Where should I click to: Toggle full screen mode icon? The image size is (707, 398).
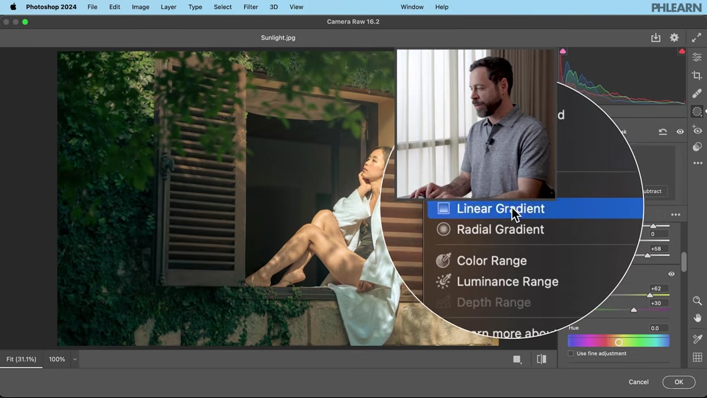[x=696, y=38]
